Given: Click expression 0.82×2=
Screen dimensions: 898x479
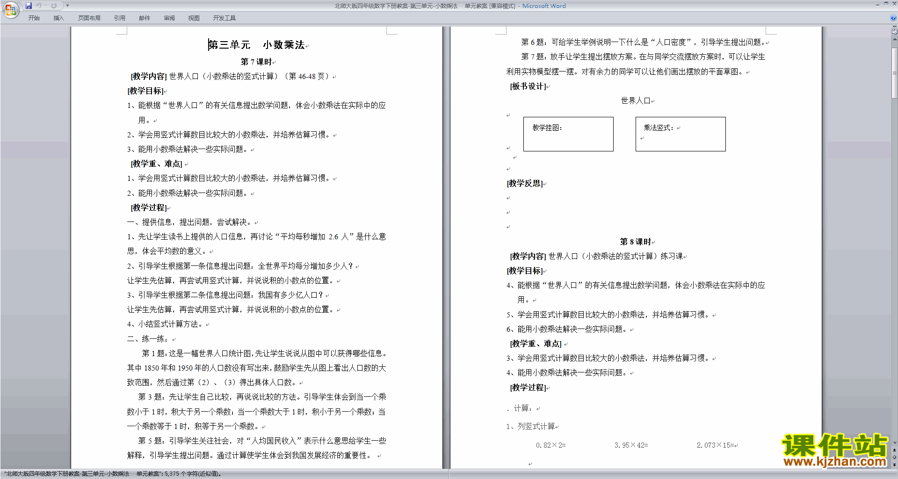Looking at the screenshot, I should pos(551,445).
